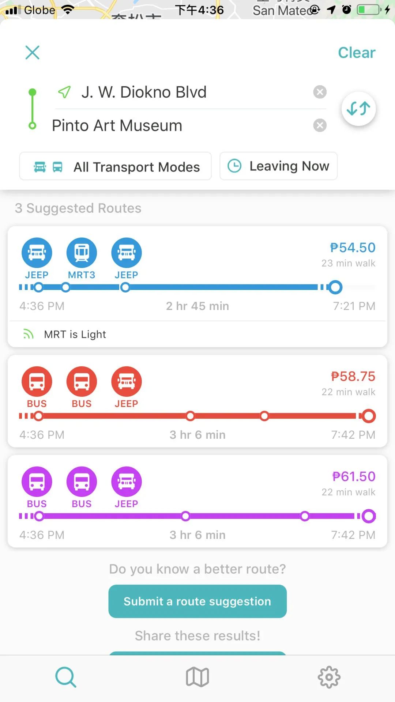Select the ₱61.50 purple route timeline
Viewport: 395px width, 702px height.
click(197, 516)
